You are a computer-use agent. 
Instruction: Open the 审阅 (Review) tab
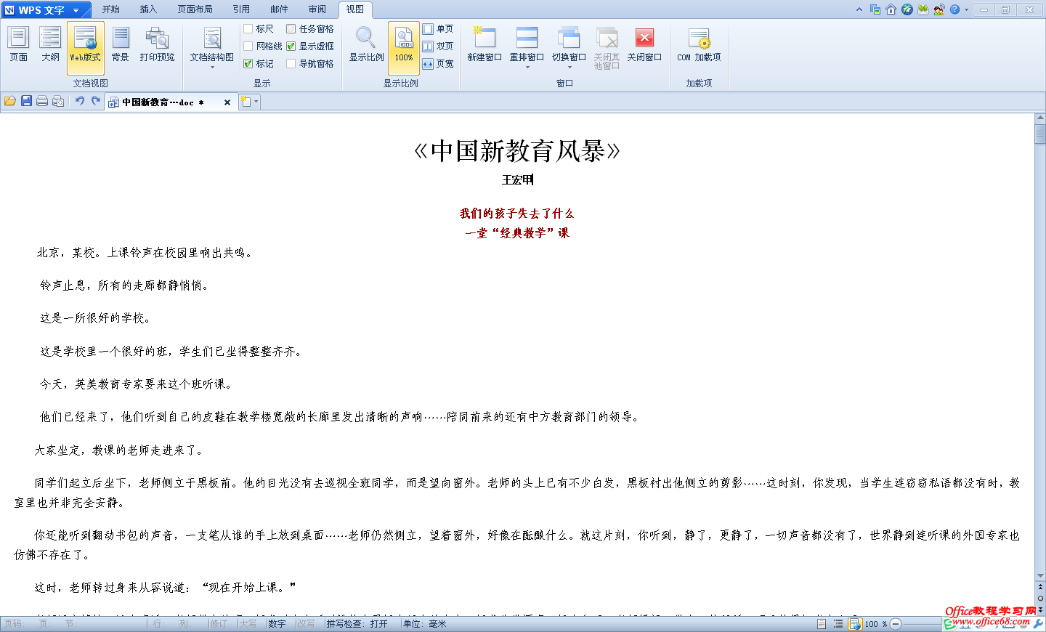pyautogui.click(x=317, y=9)
